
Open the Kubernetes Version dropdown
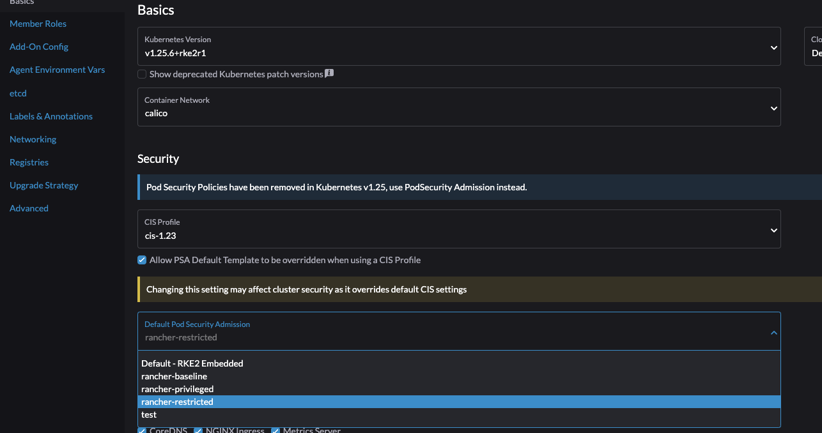point(773,47)
